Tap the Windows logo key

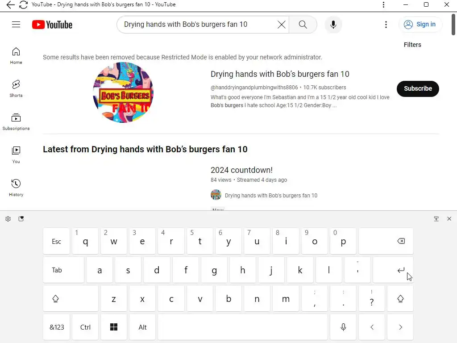[114, 327]
